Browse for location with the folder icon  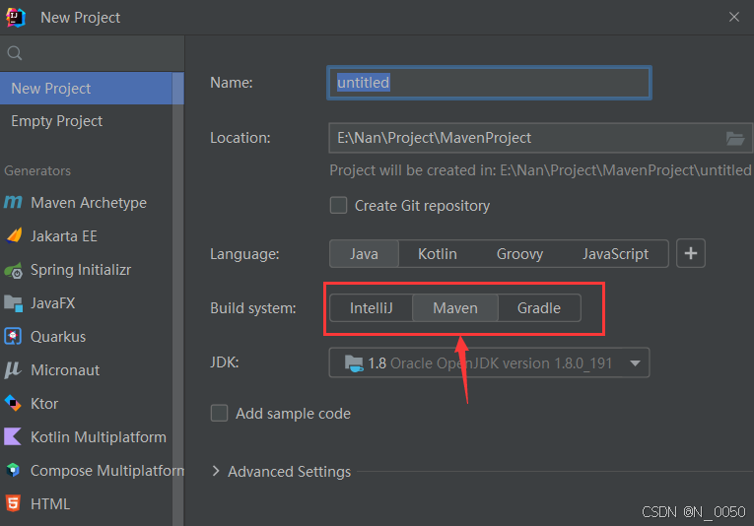coord(735,138)
